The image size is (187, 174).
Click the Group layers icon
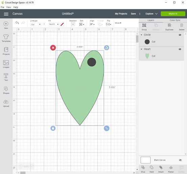pyautogui.click(x=144, y=25)
